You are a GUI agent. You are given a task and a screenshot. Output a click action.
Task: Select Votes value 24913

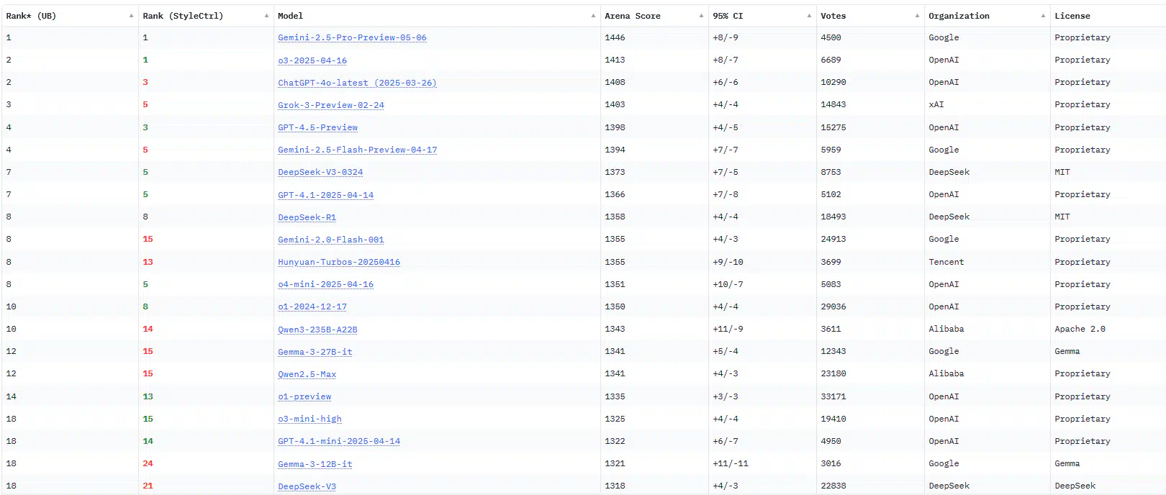coord(833,239)
